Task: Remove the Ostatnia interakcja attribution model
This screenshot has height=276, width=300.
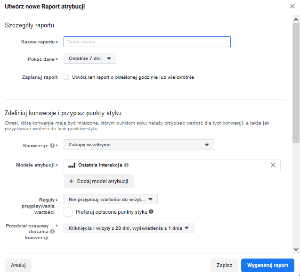Action: [273, 165]
